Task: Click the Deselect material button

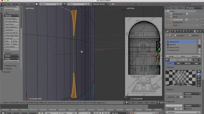Action: point(195,56)
